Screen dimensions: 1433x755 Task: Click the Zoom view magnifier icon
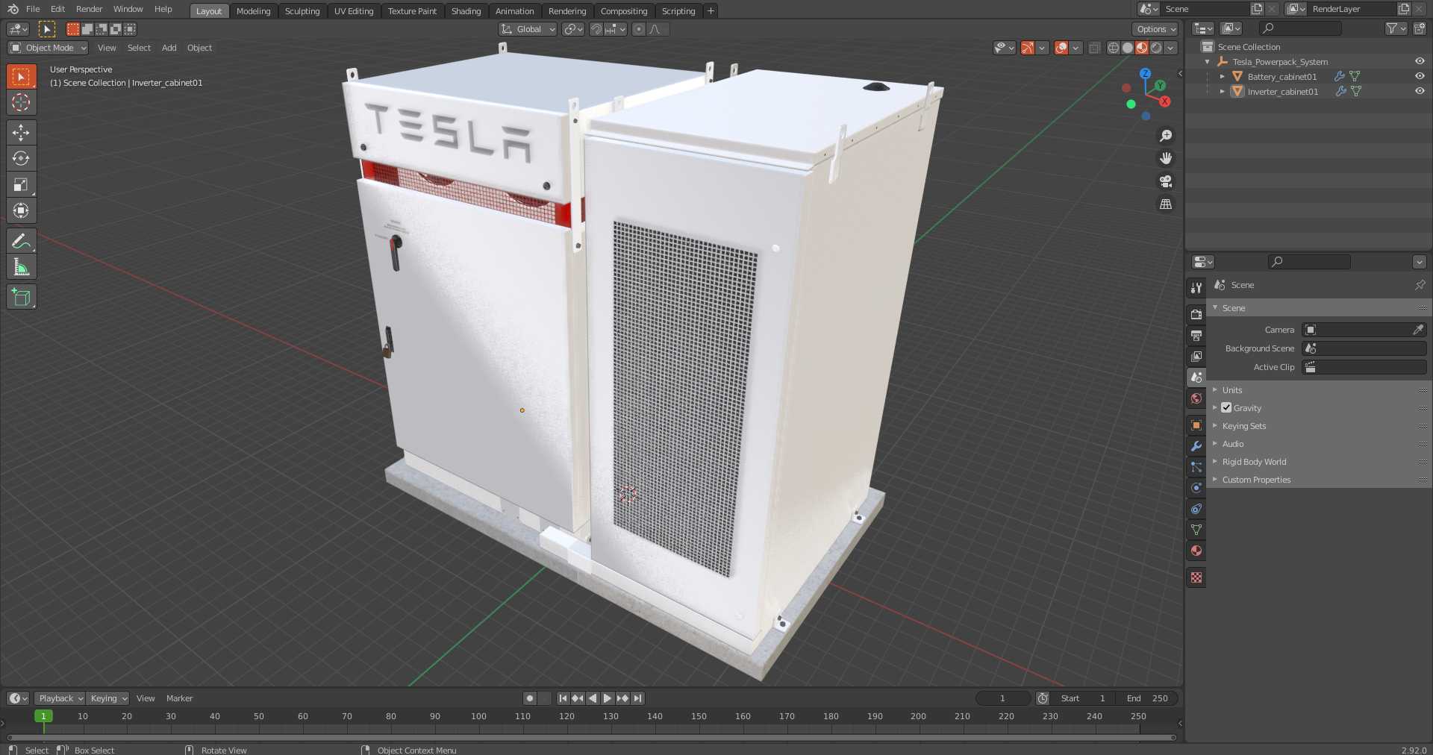[1165, 136]
